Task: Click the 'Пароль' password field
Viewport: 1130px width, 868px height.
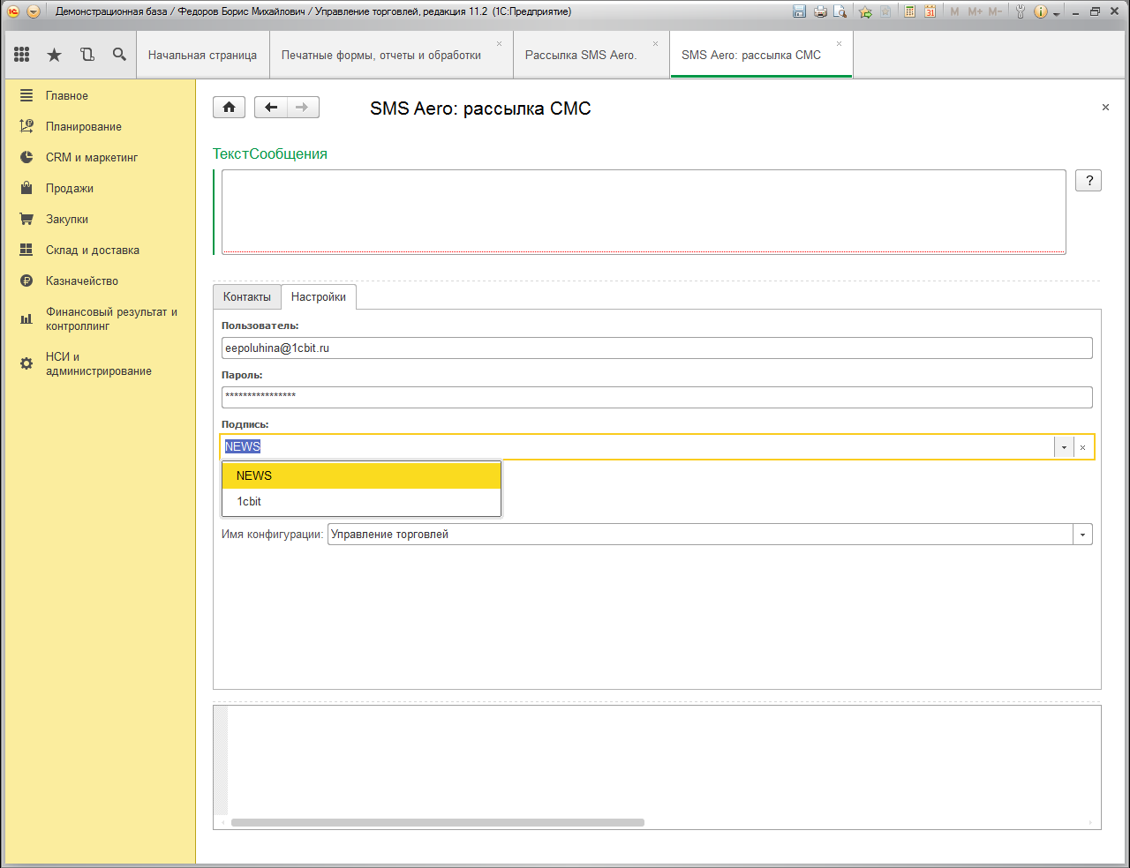Action: [x=657, y=398]
